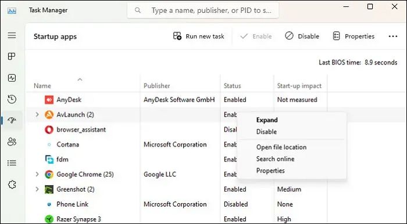Click the AvLaunch app icon
This screenshot has width=407, height=224.
[49, 114]
